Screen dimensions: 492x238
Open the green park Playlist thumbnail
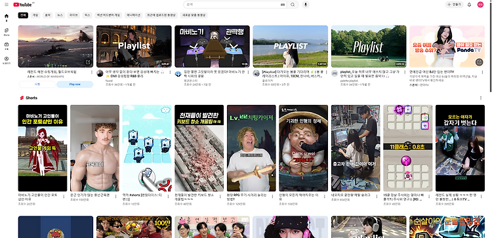[x=369, y=47]
